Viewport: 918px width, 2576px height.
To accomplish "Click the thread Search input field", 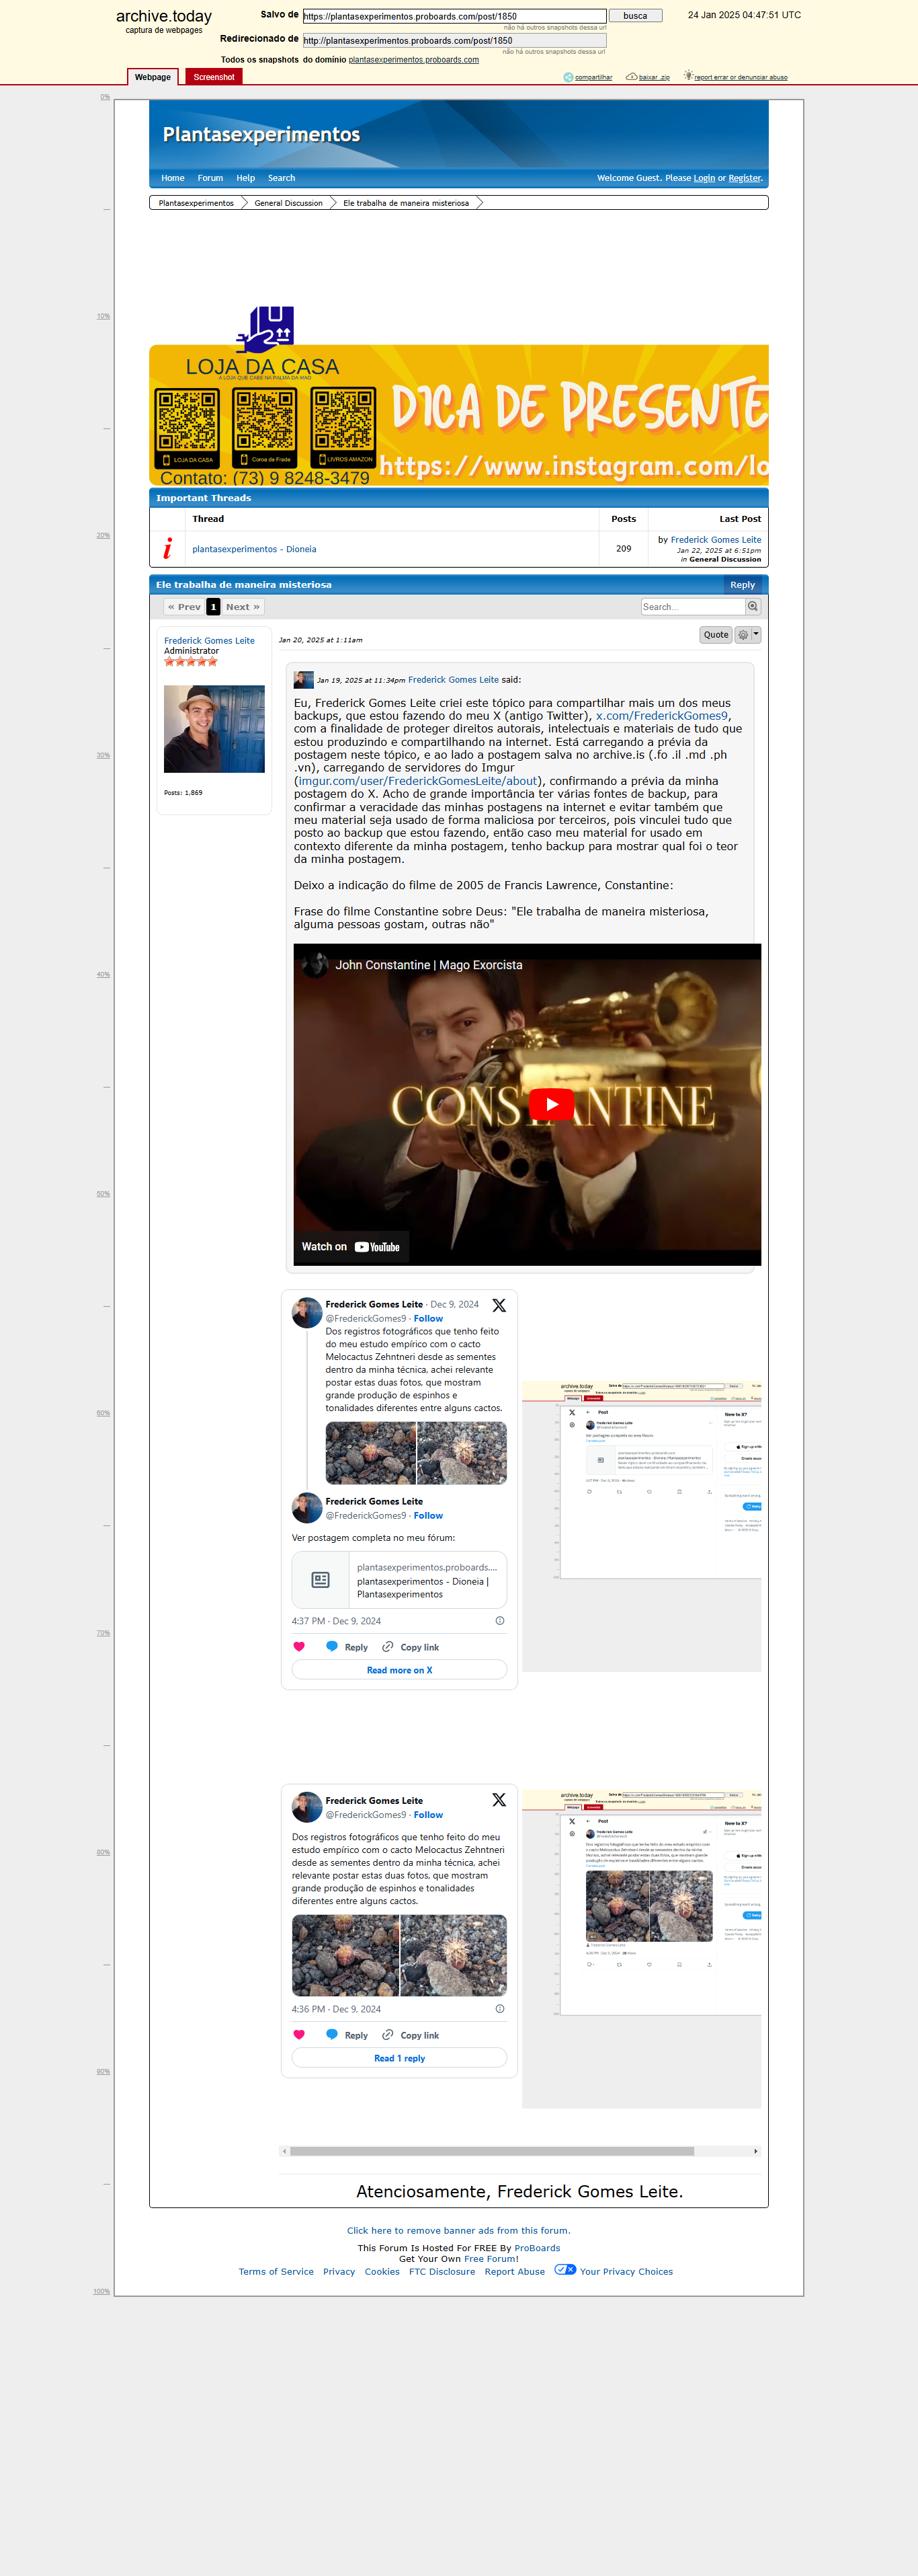I will 694,607.
